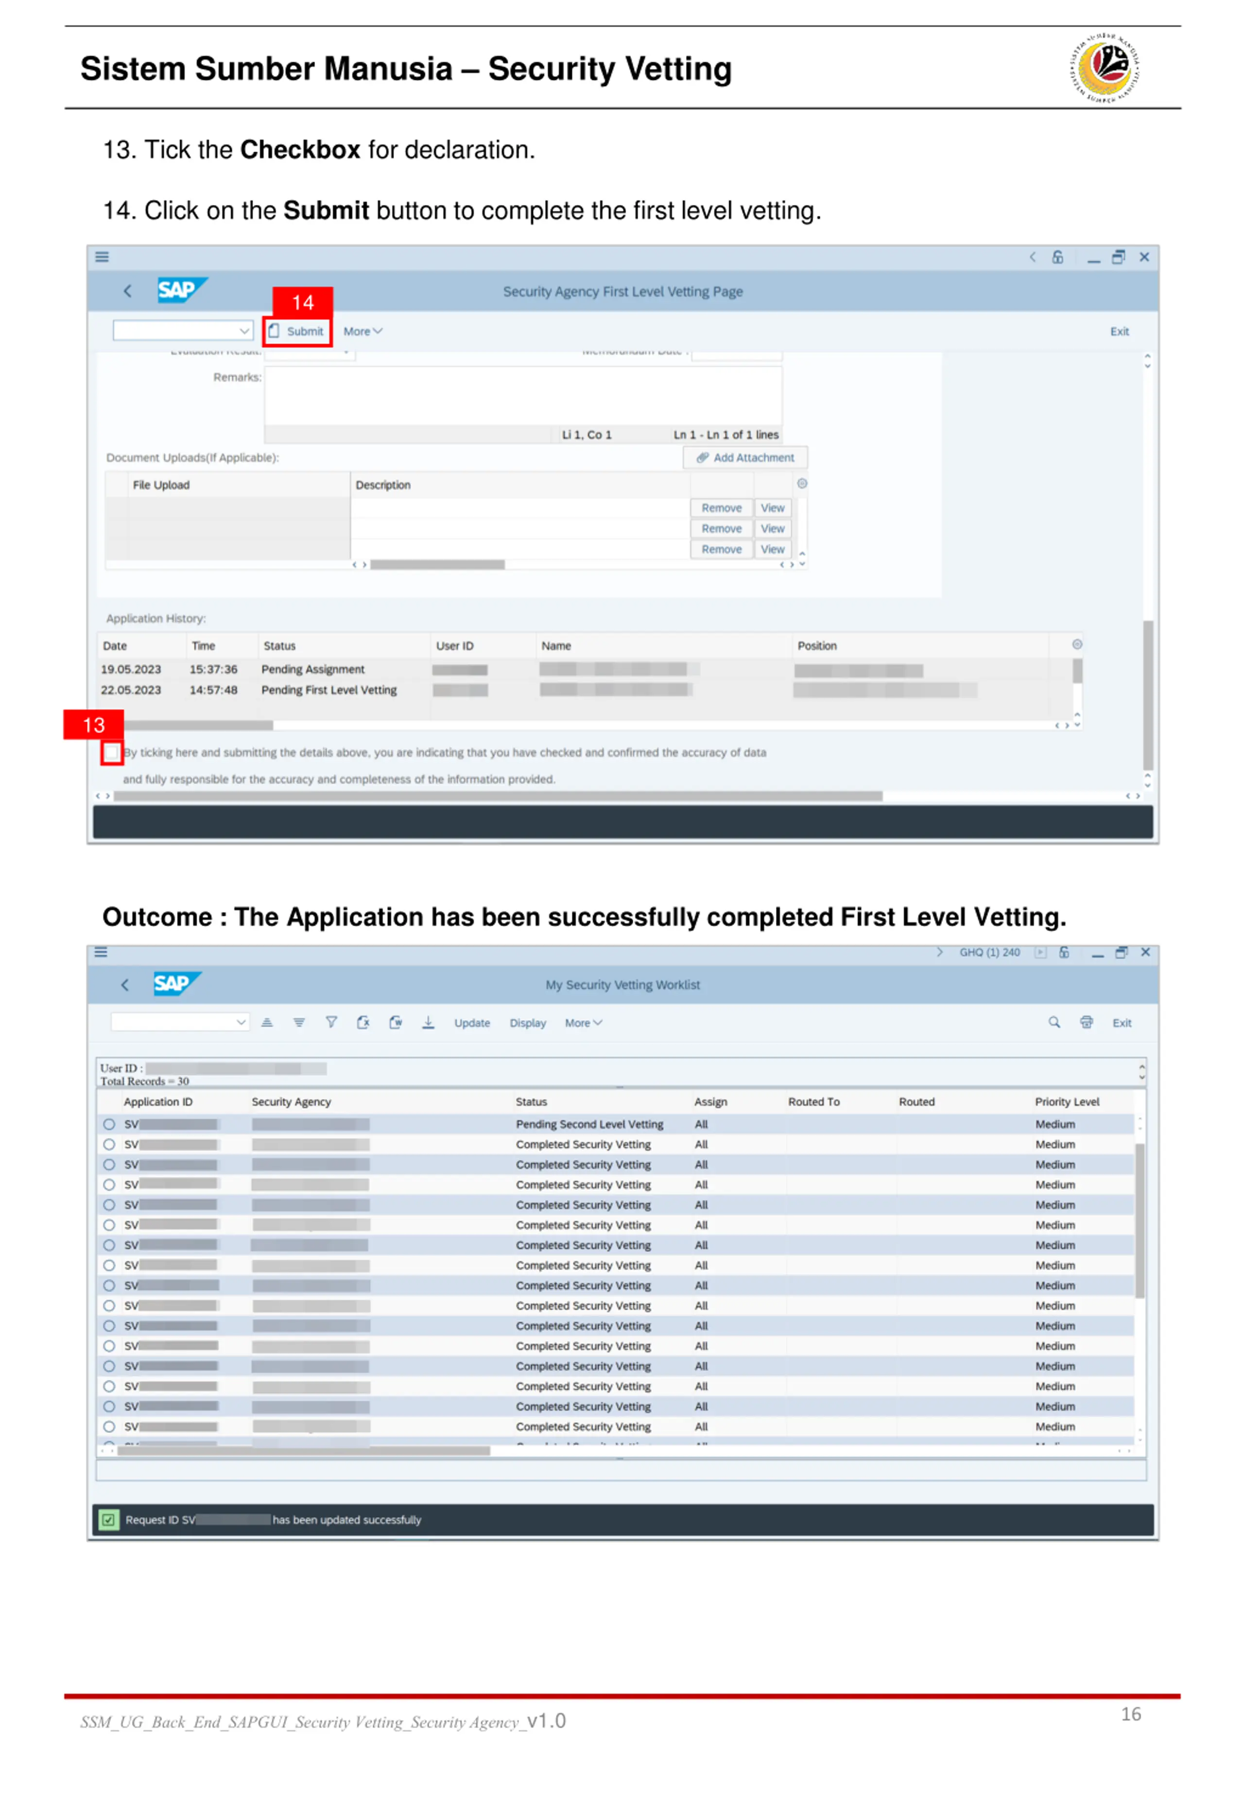This screenshot has height=1797, width=1244.
Task: Click Priority Level column header
Action: [x=1067, y=1101]
